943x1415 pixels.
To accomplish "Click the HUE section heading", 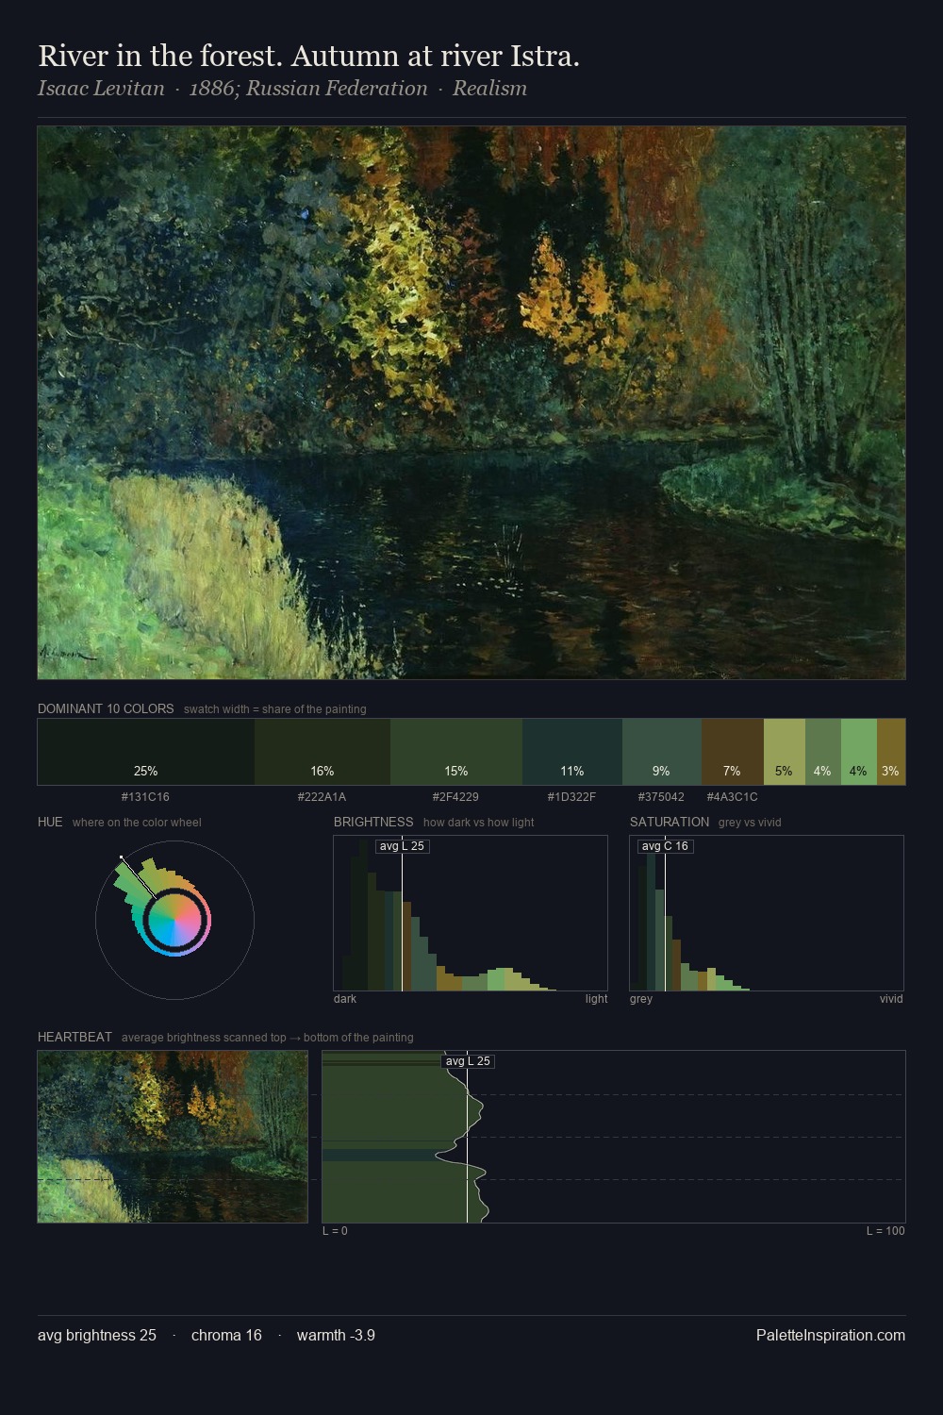I will 50,822.
